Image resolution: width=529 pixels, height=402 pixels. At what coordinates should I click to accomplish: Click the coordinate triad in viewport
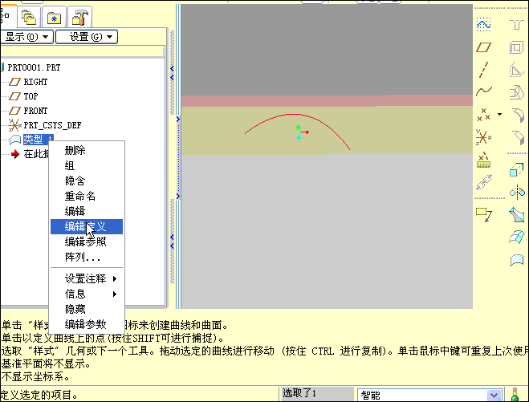301,132
